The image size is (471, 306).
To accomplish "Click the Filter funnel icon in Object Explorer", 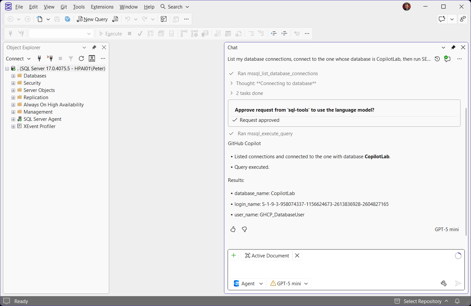I will [x=71, y=58].
